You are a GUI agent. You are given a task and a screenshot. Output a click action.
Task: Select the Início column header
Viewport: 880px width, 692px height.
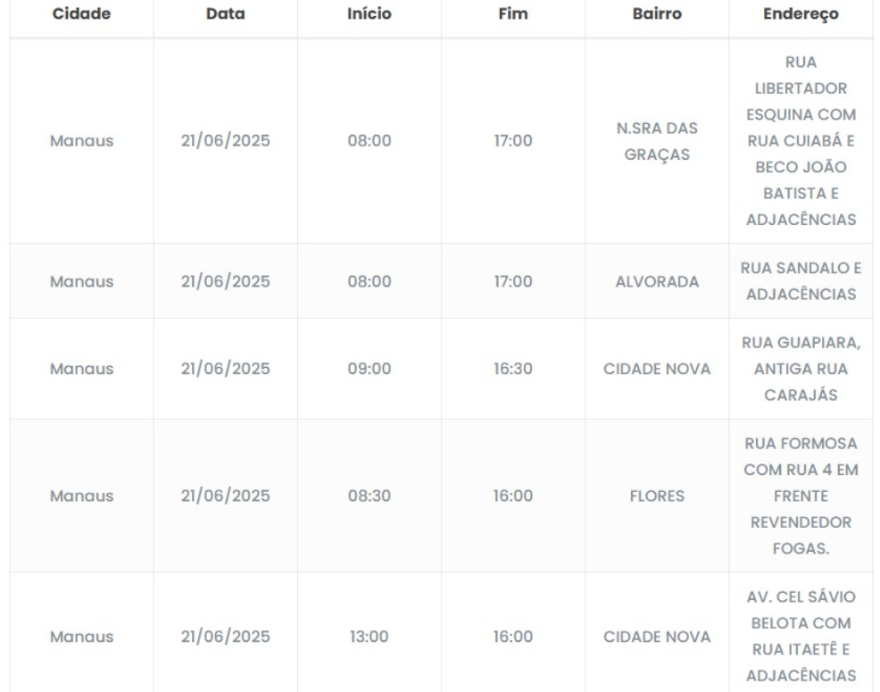click(x=369, y=15)
